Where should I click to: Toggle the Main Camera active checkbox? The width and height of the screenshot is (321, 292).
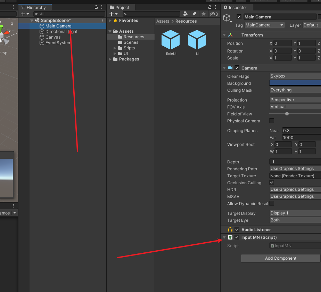click(239, 17)
